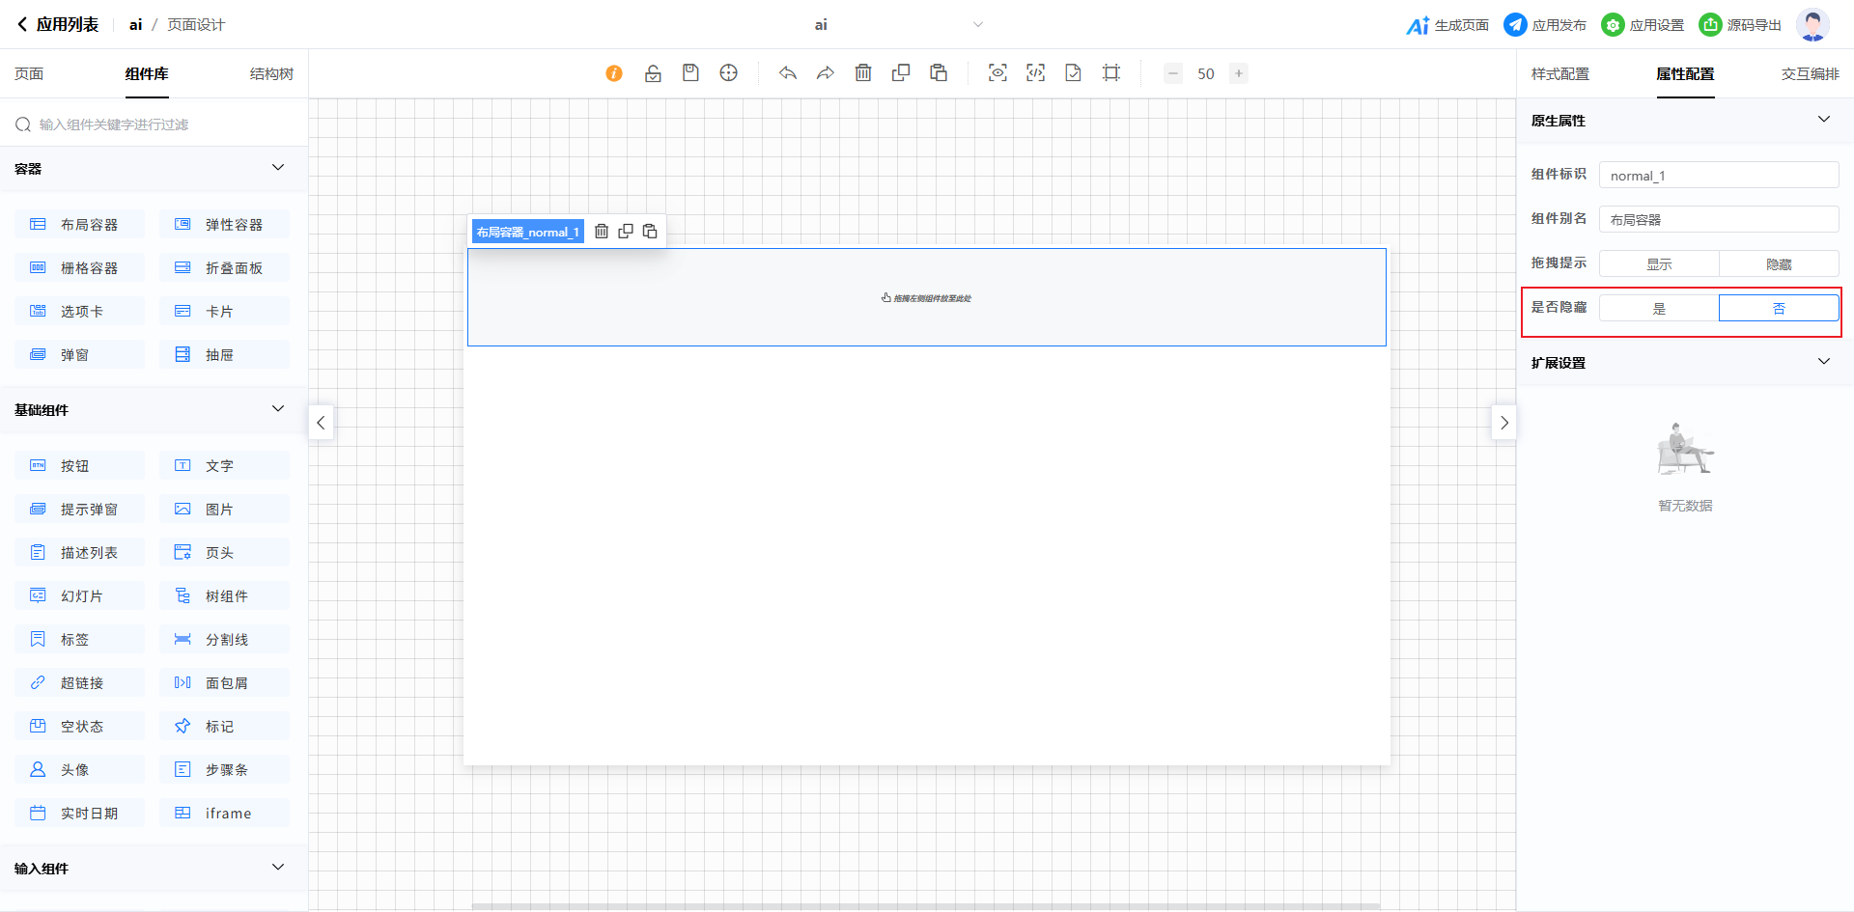Collapse the 原生属性 section
The width and height of the screenshot is (1854, 912).
(x=1823, y=120)
